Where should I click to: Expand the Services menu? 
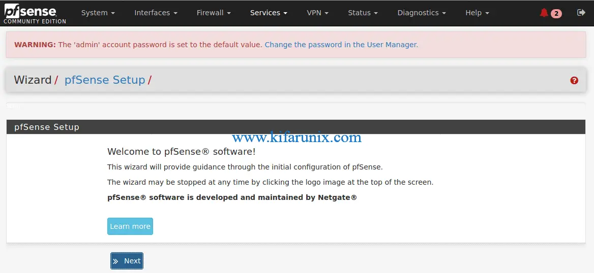pos(269,13)
